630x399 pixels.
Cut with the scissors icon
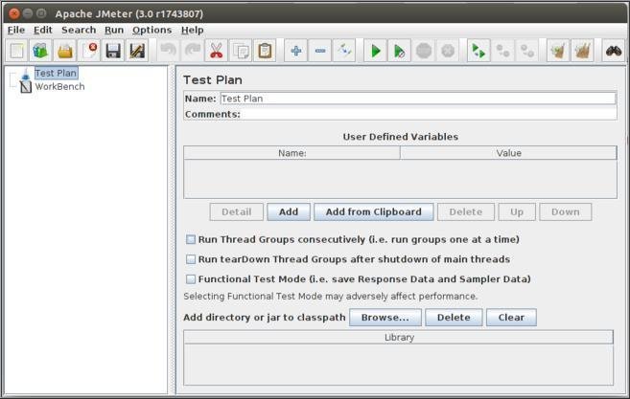click(216, 51)
